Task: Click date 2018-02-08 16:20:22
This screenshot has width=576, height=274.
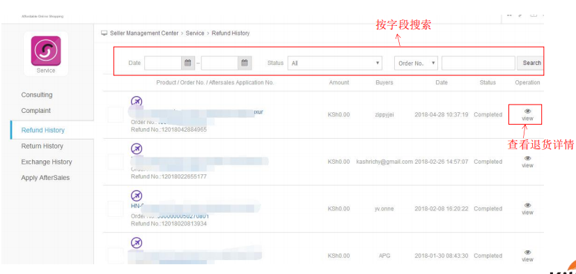Action: 442,209
